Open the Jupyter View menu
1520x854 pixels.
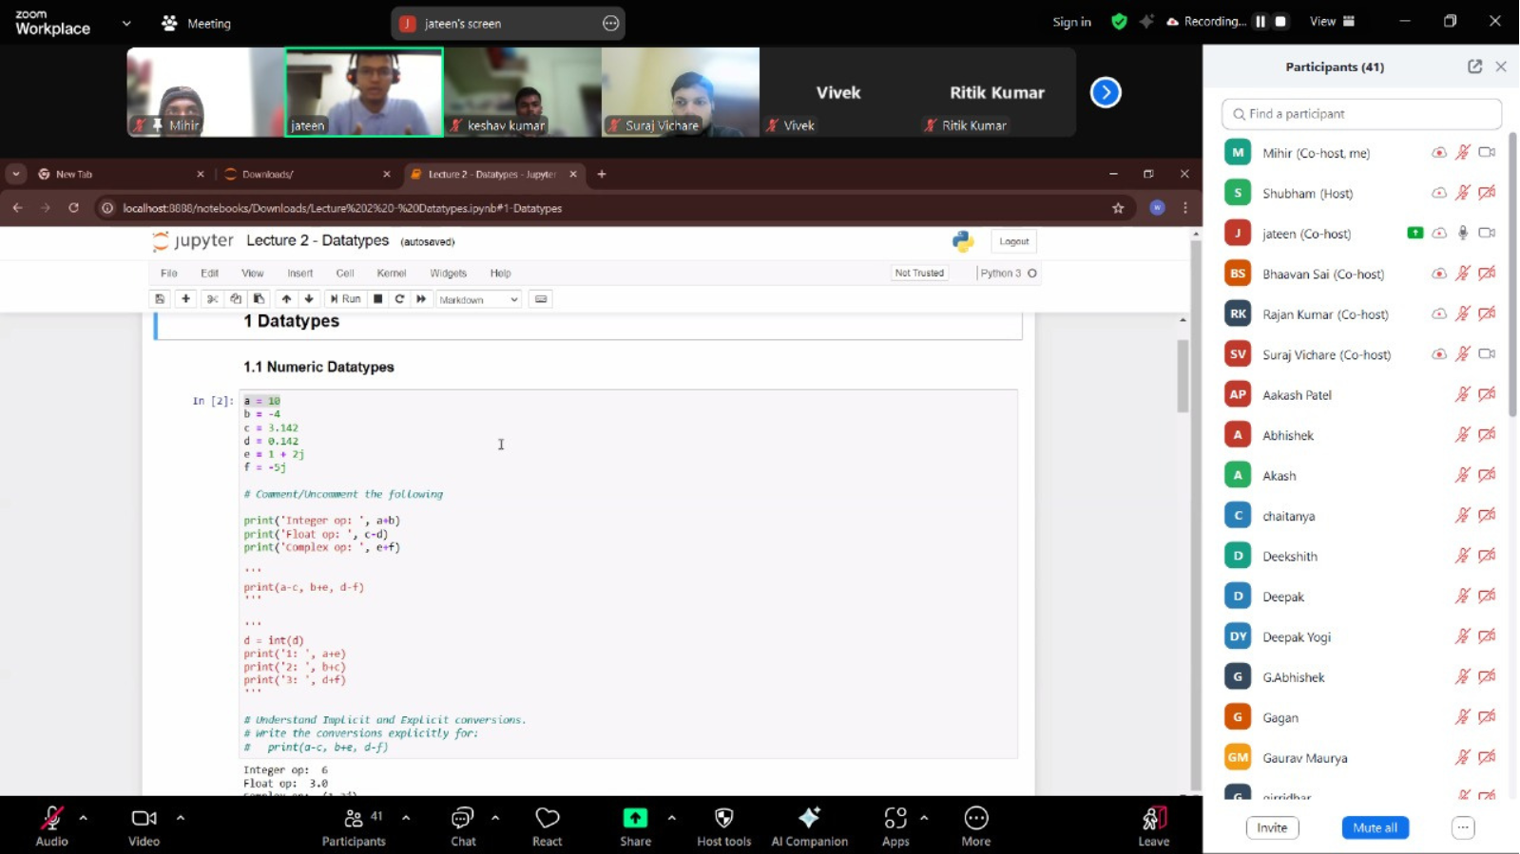coord(252,273)
